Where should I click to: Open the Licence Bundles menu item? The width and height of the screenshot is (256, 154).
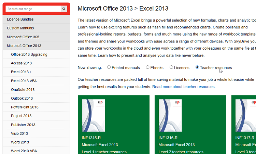tap(37, 19)
